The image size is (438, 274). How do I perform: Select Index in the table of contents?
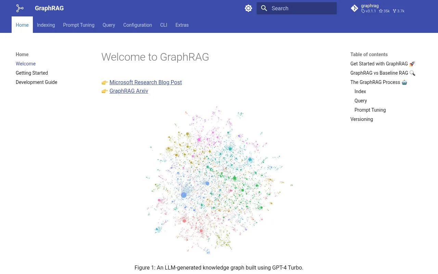(x=360, y=91)
